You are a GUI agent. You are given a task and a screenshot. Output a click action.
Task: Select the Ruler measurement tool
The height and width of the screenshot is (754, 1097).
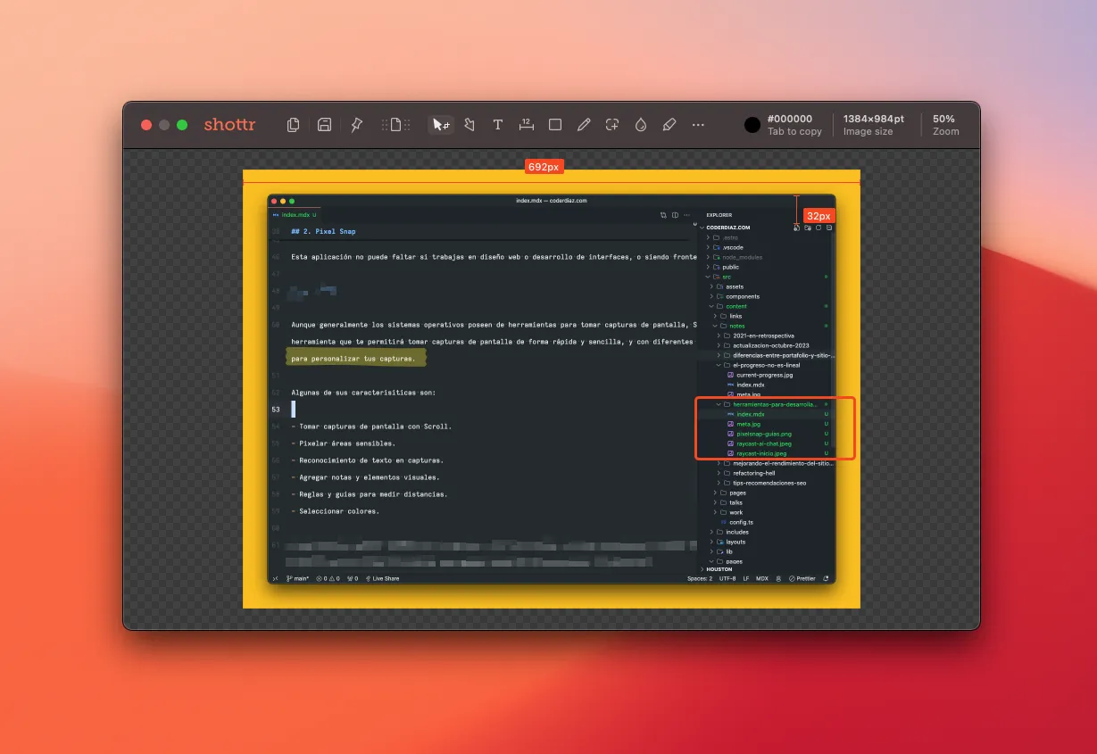(x=527, y=125)
